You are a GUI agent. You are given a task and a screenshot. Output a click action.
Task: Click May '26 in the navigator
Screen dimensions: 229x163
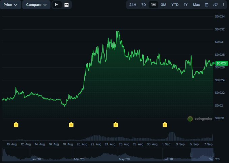124,159
